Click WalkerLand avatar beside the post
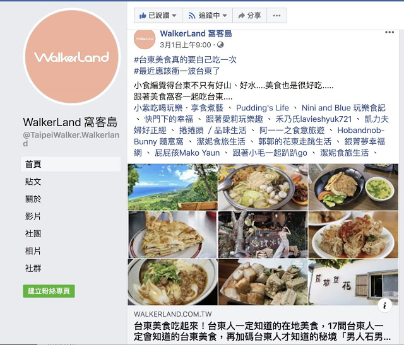Screen dimensions: 404x345 [x=145, y=38]
